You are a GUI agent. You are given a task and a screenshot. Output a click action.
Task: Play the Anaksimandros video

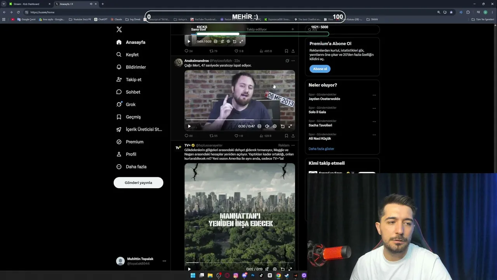(x=189, y=126)
